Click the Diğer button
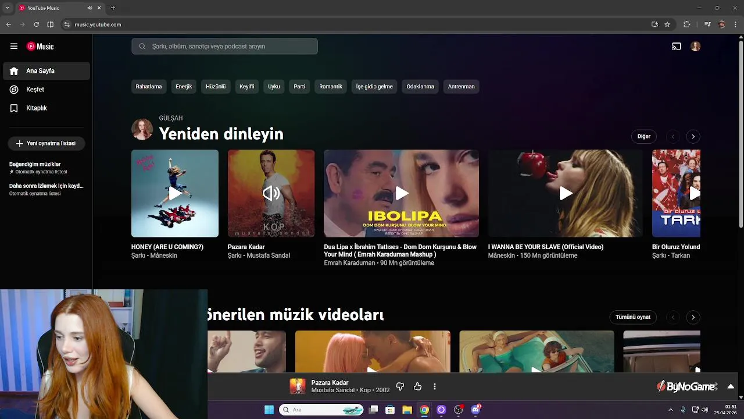The width and height of the screenshot is (744, 419). pyautogui.click(x=644, y=136)
